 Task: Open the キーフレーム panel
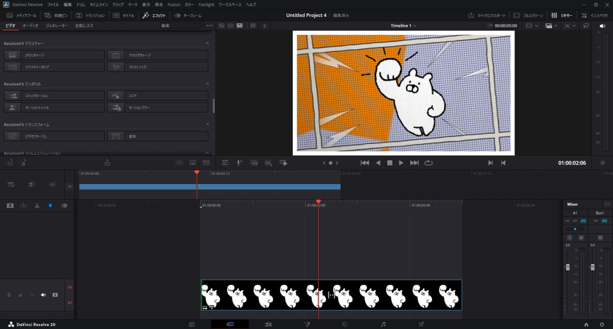point(188,15)
